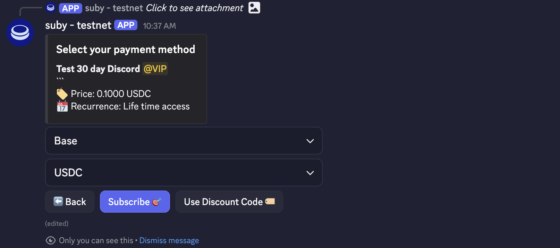The image size is (560, 248).
Task: Go Back to the previous step
Action: 70,202
